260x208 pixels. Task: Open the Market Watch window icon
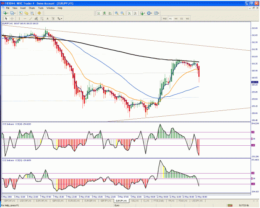click(x=21, y=13)
